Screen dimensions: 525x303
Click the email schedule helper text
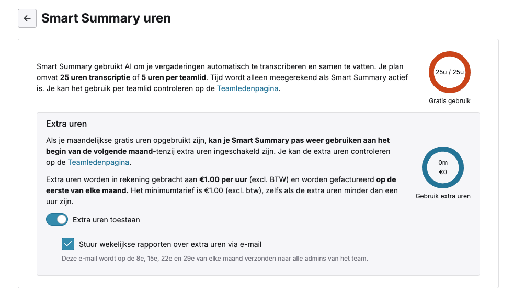(214, 259)
